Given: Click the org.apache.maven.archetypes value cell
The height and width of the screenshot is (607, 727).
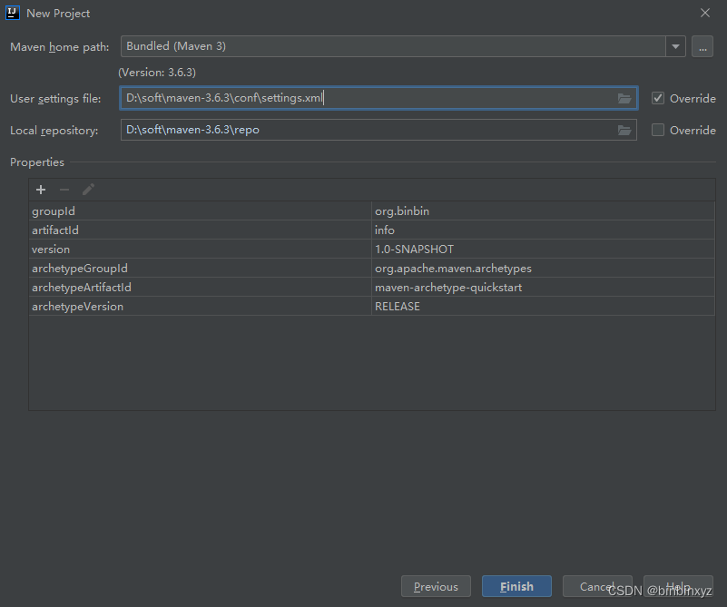Looking at the screenshot, I should click(x=543, y=268).
